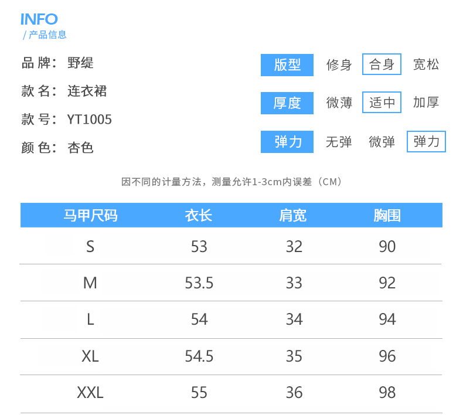
Task: Click the 肩宽 column header
Action: [x=293, y=215]
